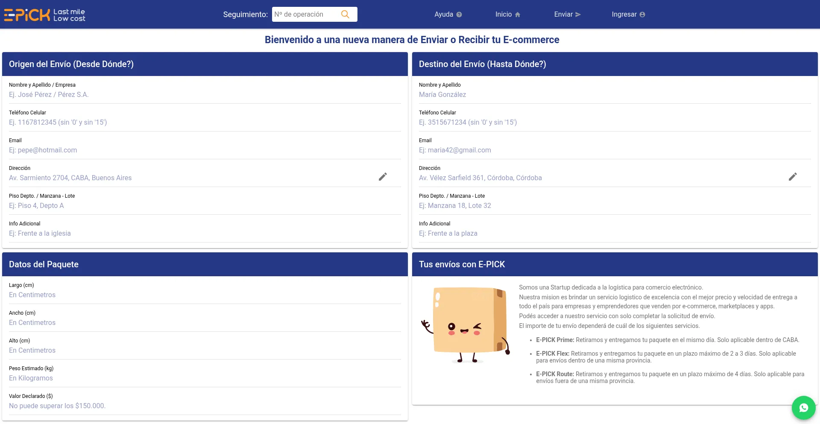Click the 'E-PICK Route:' service description
The image size is (820, 424).
tap(671, 377)
